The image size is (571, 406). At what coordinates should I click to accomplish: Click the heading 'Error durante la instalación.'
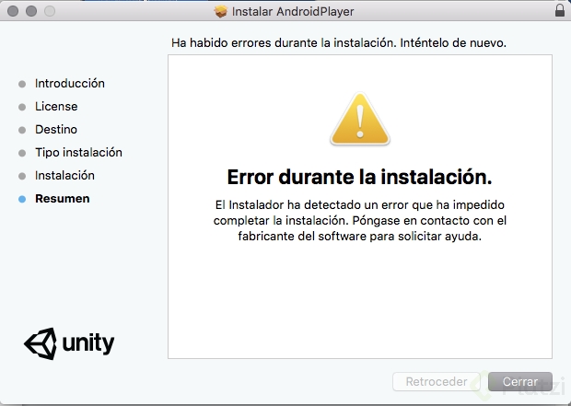360,177
